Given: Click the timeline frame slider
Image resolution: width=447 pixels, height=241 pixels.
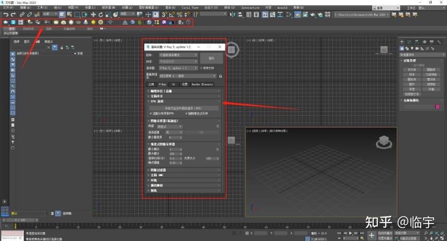Looking at the screenshot, I should [x=20, y=220].
